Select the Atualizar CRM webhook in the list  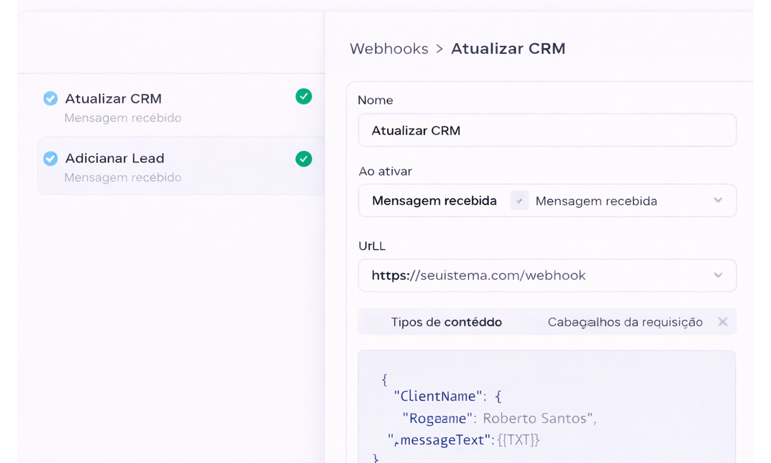click(113, 98)
